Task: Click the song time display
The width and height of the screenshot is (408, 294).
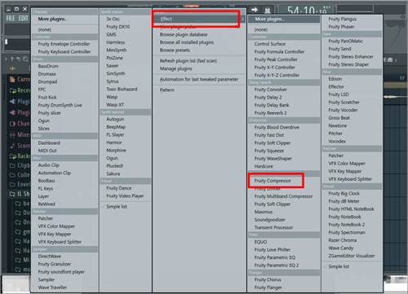Action: coord(307,11)
